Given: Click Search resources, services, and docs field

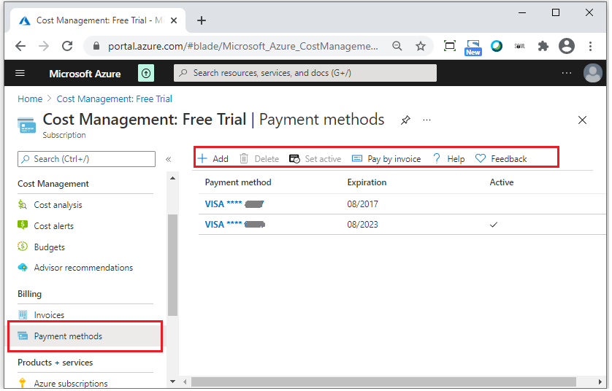Looking at the screenshot, I should tap(307, 73).
